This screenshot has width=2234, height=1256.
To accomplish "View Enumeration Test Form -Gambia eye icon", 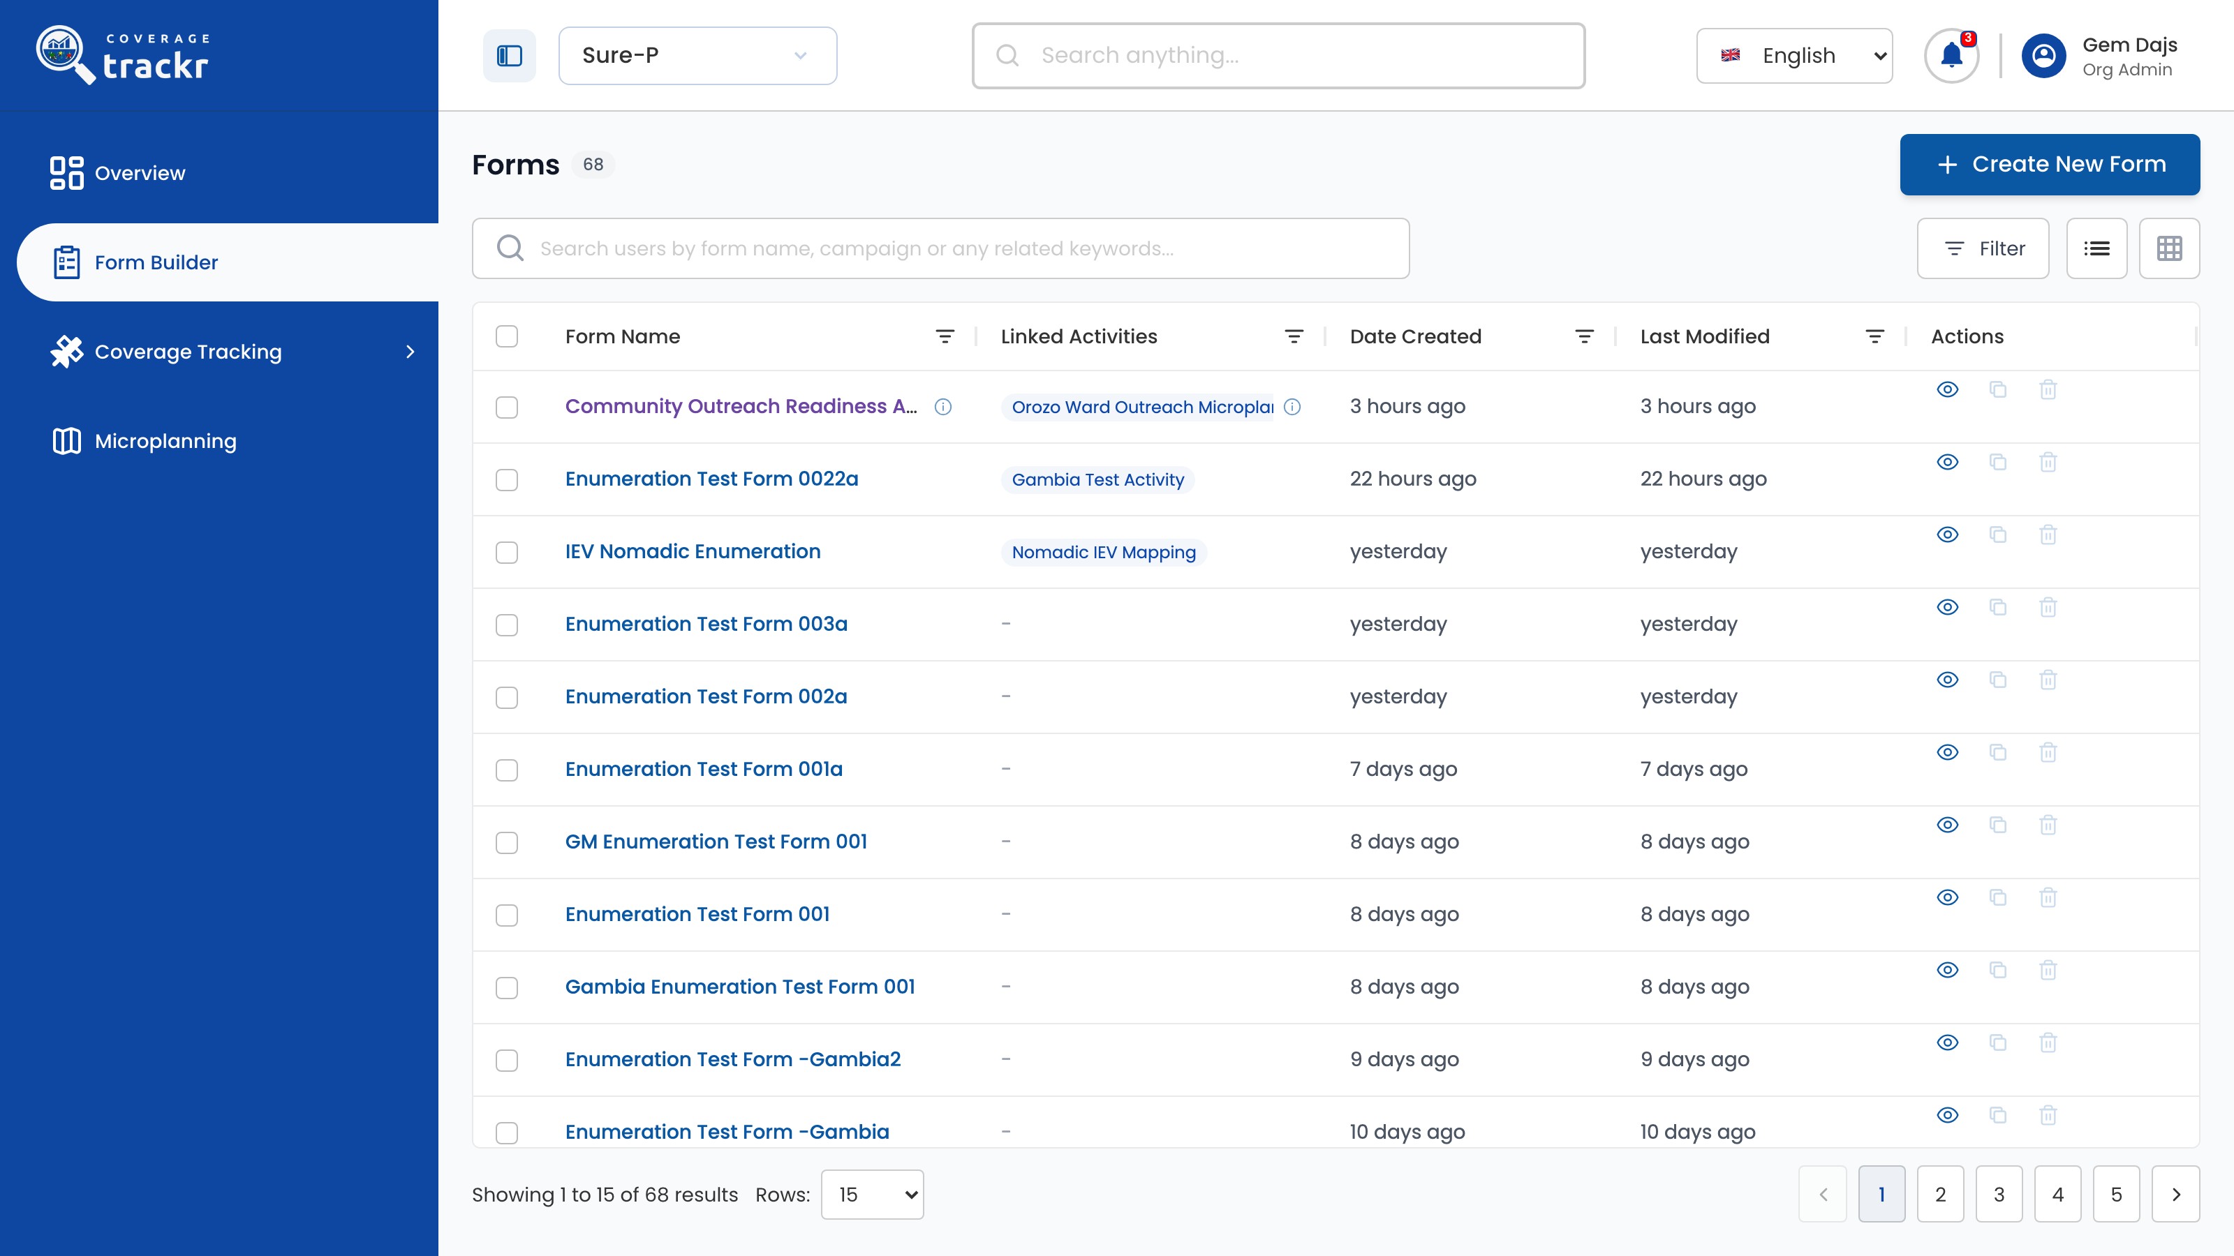I will click(1948, 1116).
